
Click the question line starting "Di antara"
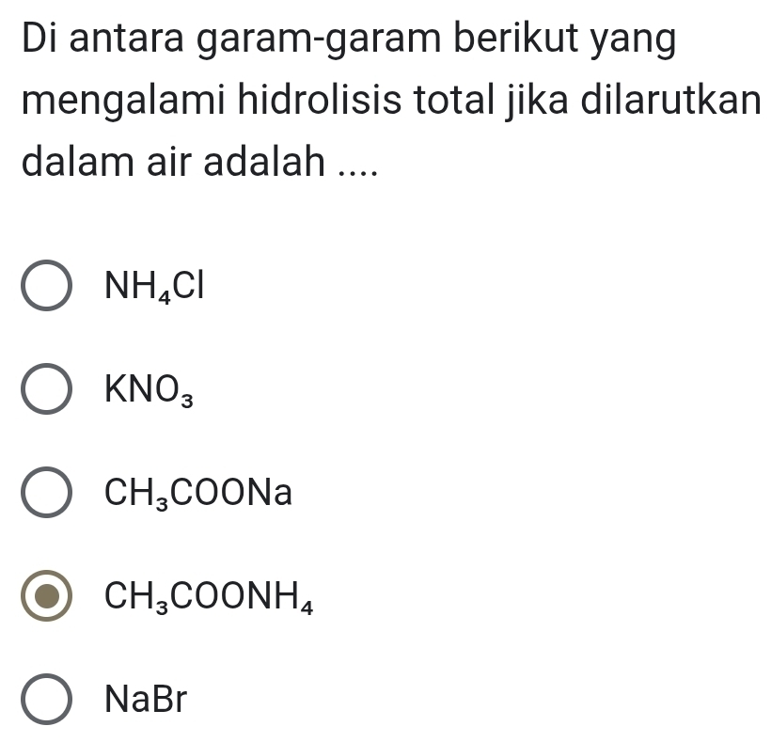click(x=348, y=43)
